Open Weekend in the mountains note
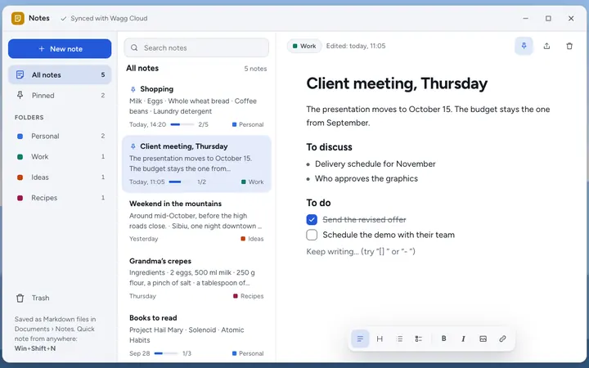 tap(196, 221)
